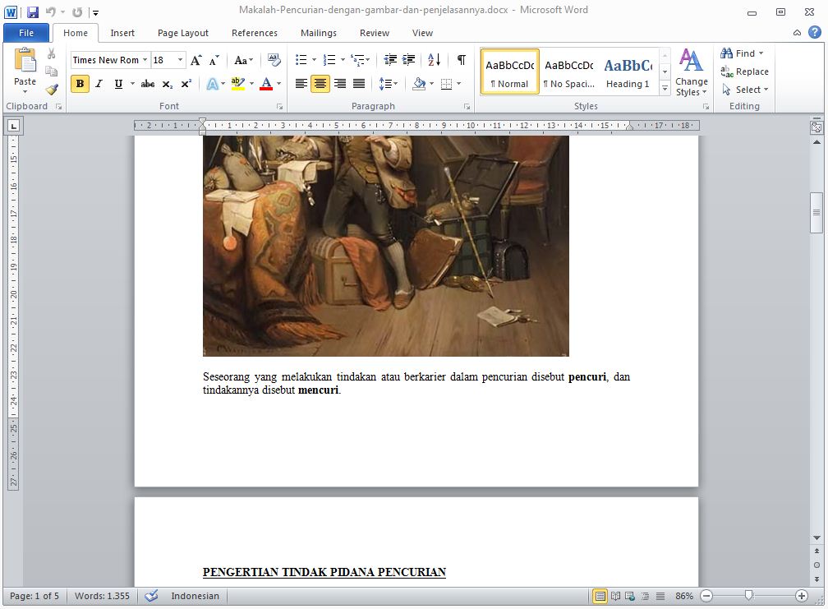Viewport: 828px width, 609px height.
Task: Apply superscript formatting
Action: point(186,84)
